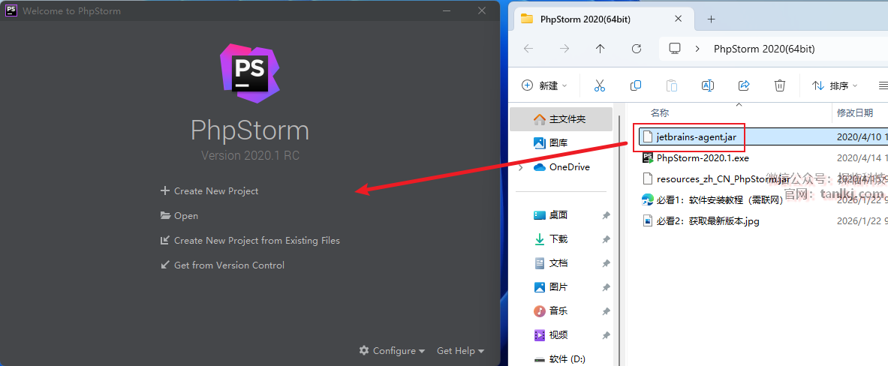Add a new tab in File Explorer
Viewport: 888px width, 366px height.
coord(712,19)
